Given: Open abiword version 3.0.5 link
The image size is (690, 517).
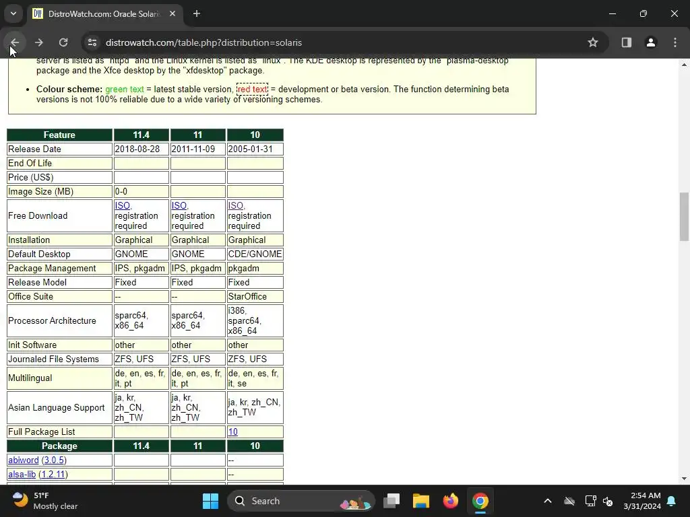Looking at the screenshot, I should [54, 460].
